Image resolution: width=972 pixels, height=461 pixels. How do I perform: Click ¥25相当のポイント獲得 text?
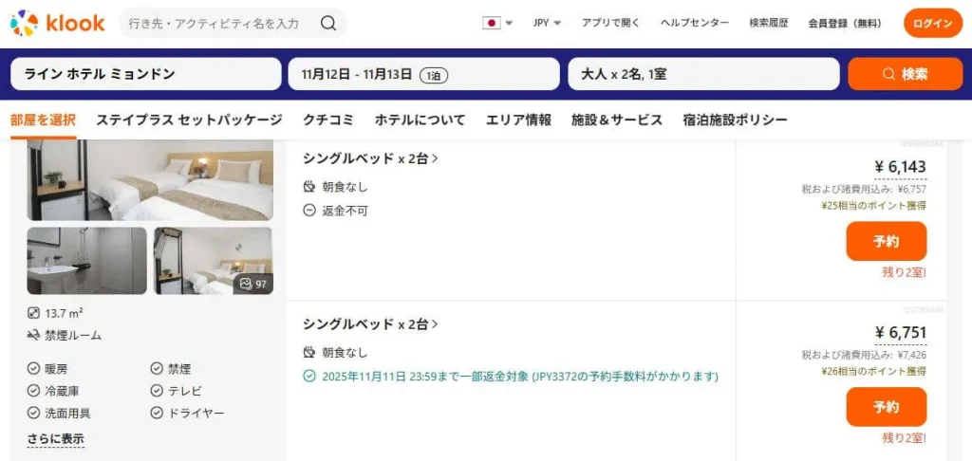click(x=874, y=206)
